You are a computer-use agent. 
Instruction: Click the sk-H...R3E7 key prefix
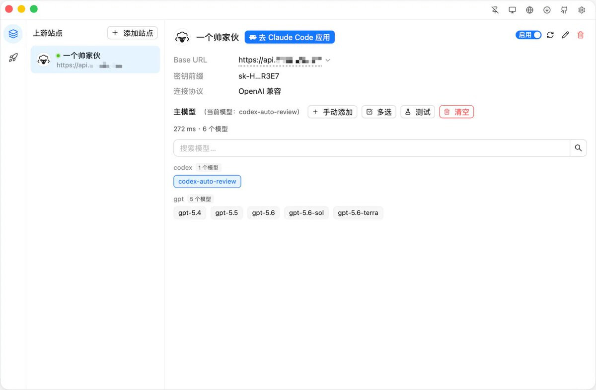point(259,76)
